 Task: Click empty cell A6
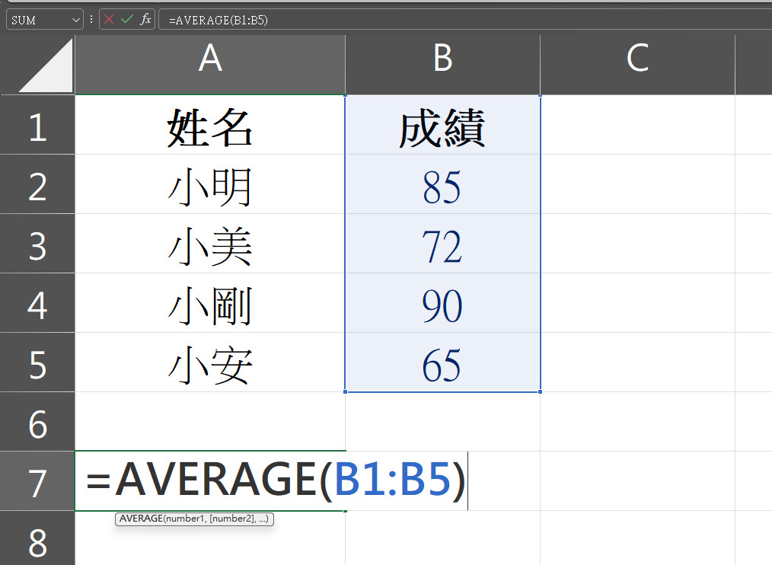210,422
